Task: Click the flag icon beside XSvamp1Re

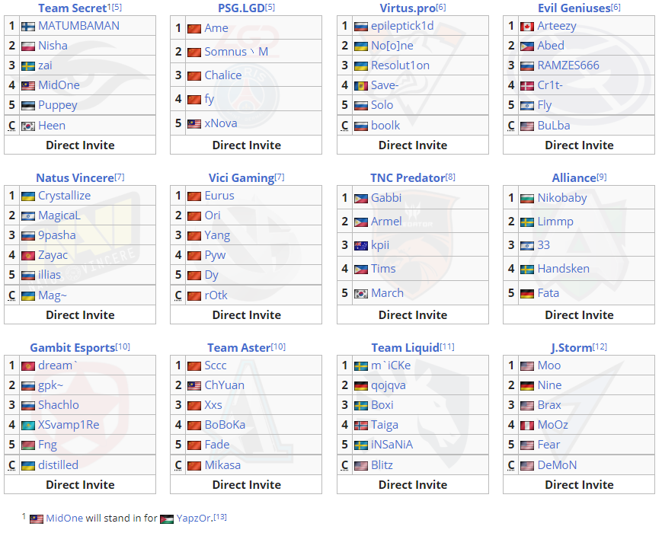Action: 28,425
